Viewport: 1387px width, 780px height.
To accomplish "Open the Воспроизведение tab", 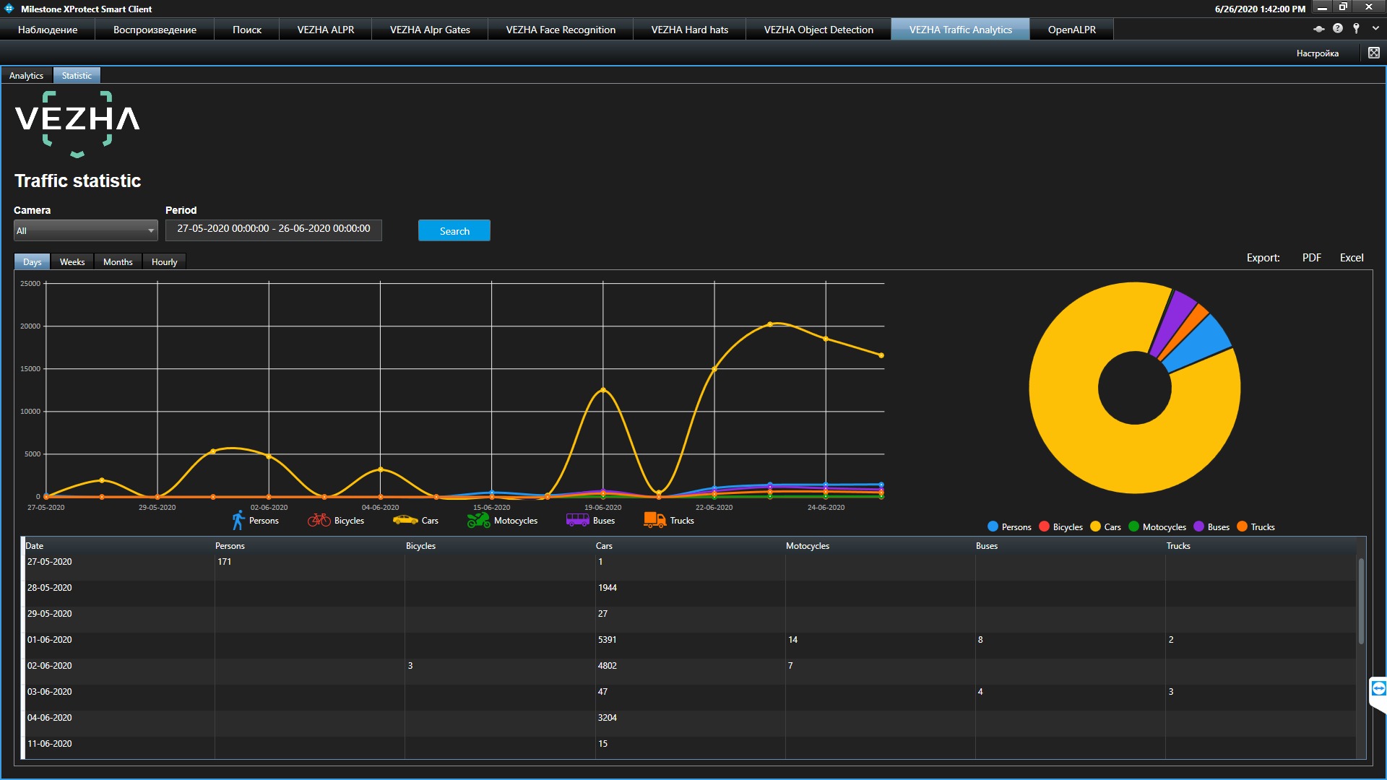I will (155, 30).
